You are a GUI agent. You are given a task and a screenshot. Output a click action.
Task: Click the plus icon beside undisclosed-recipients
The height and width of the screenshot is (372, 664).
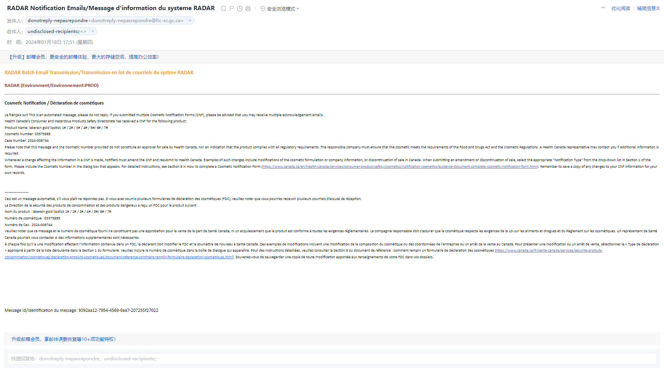click(x=93, y=31)
